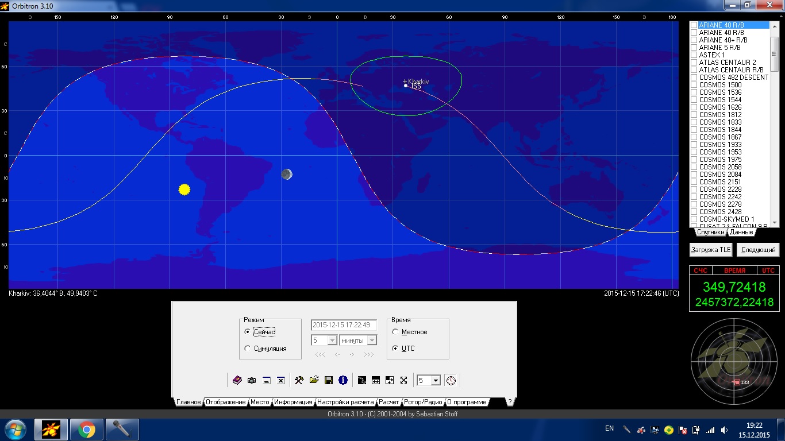Click the date-time input field
The image size is (785, 441).
344,325
